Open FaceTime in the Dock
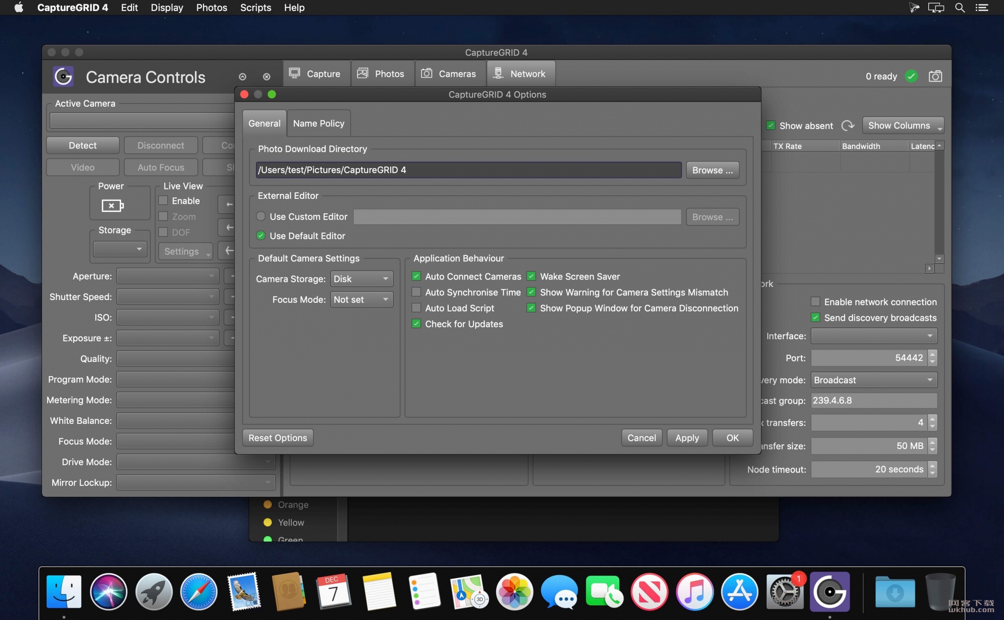The width and height of the screenshot is (1004, 620). tap(605, 592)
